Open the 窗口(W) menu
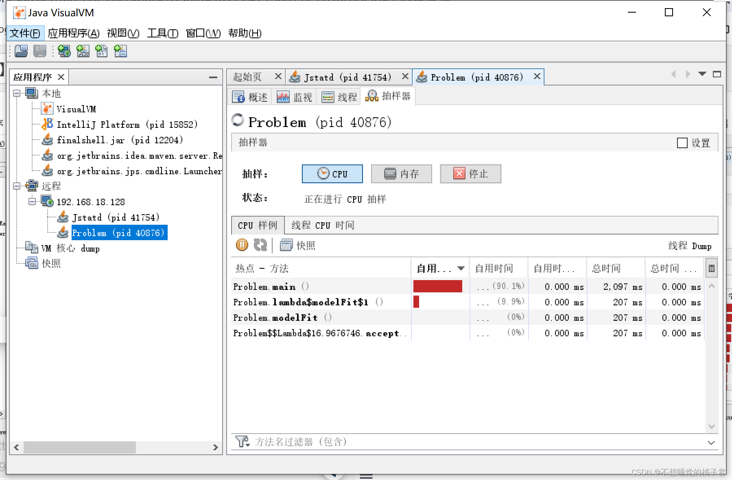 [x=203, y=33]
